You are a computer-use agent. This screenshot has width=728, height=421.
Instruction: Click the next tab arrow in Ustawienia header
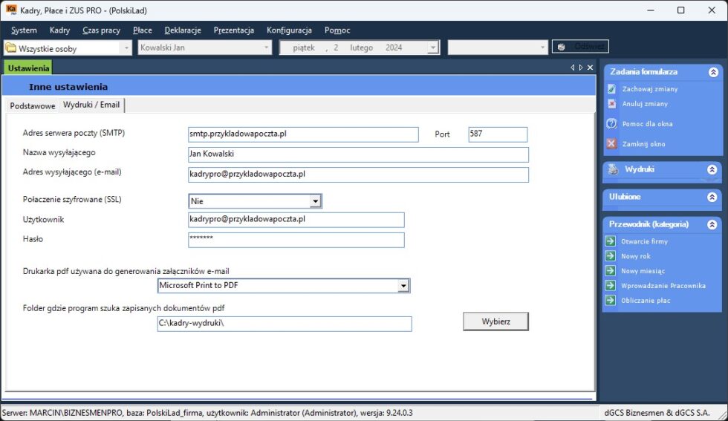(x=581, y=68)
